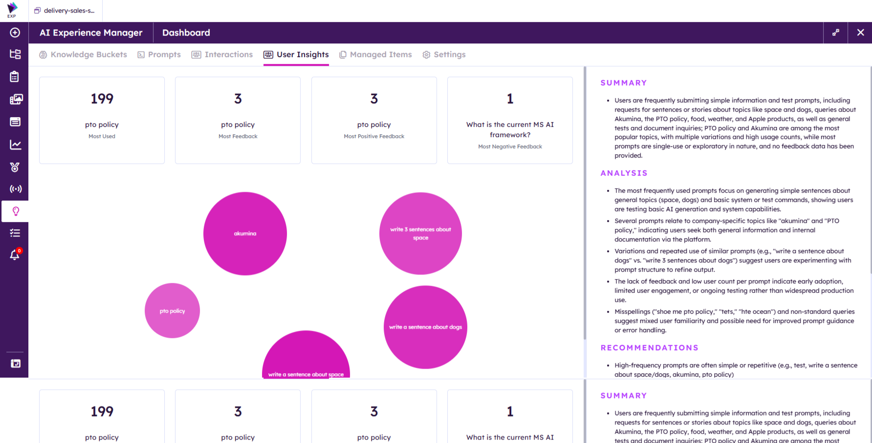Open the image gallery icon in sidebar
Screen dimensions: 872x443
click(16, 100)
